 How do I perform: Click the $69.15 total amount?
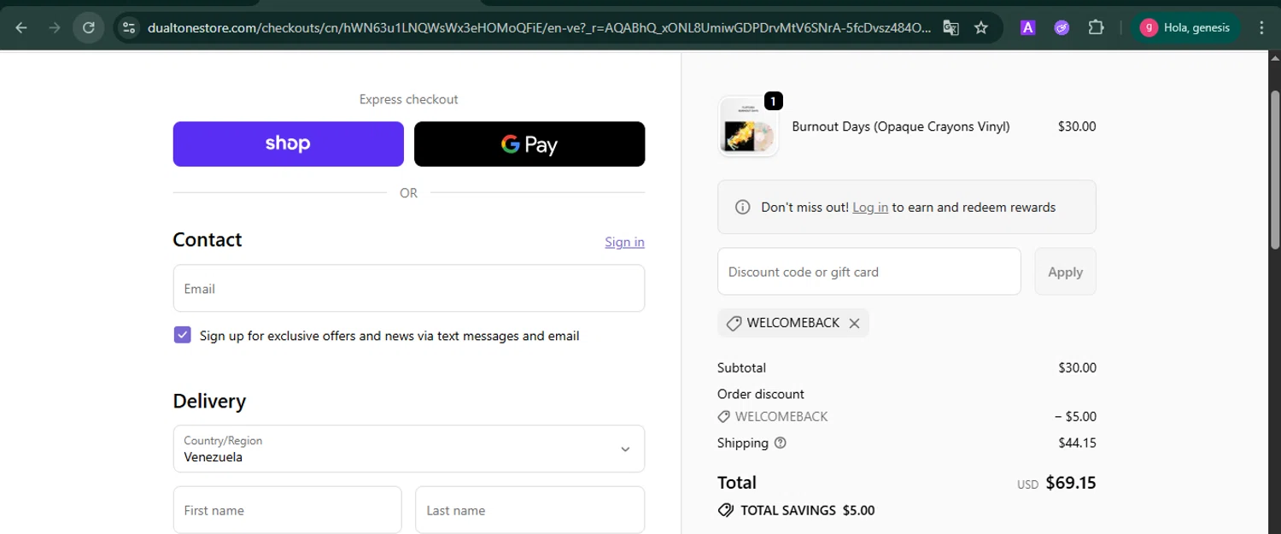tap(1071, 483)
